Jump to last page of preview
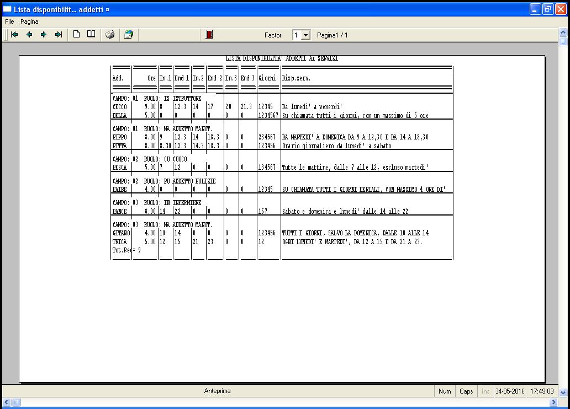This screenshot has height=409, width=570. (58, 35)
